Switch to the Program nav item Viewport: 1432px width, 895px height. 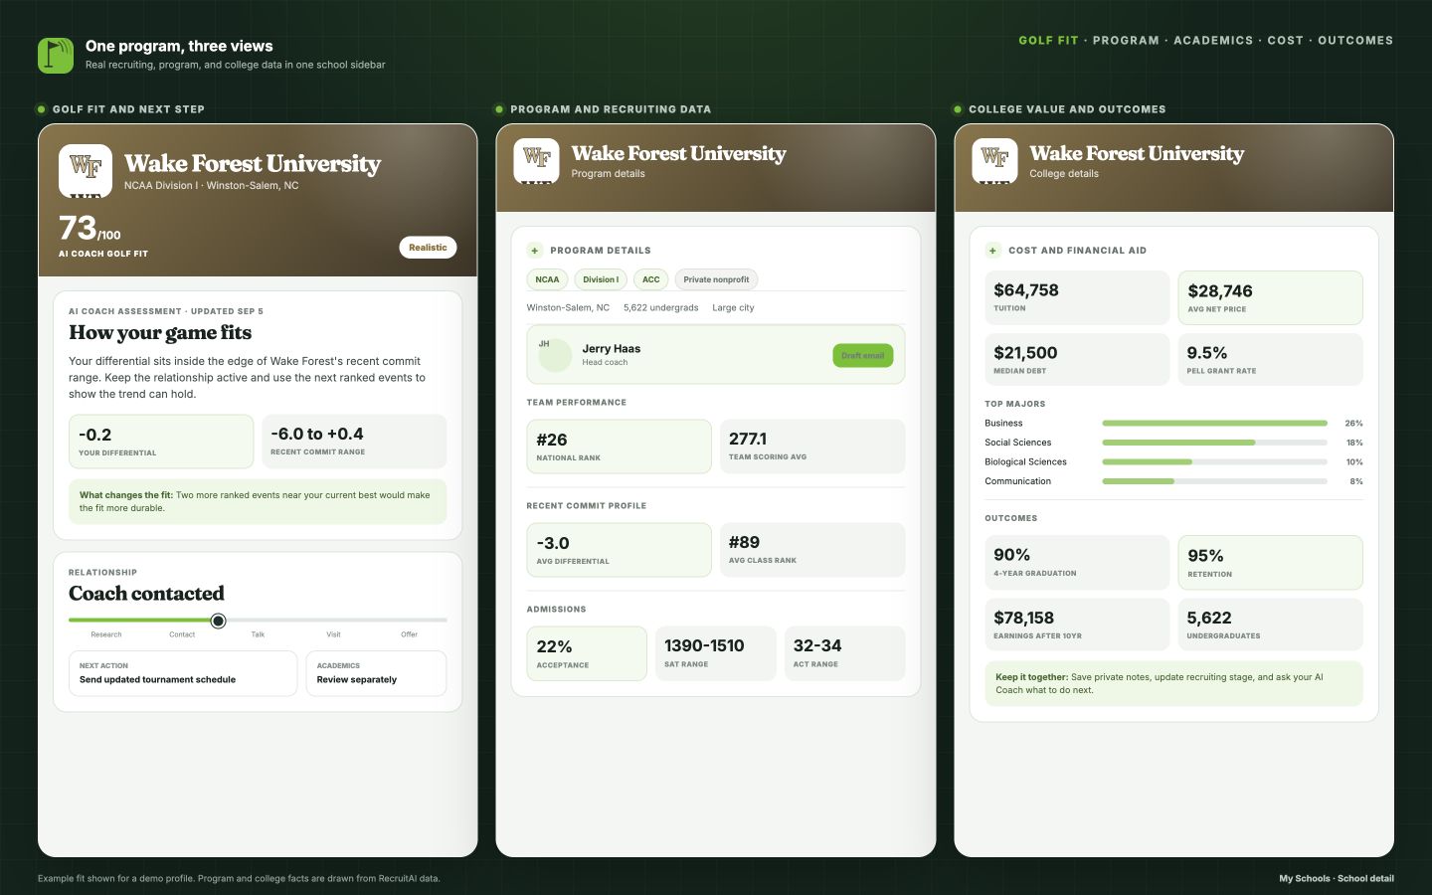(1126, 41)
